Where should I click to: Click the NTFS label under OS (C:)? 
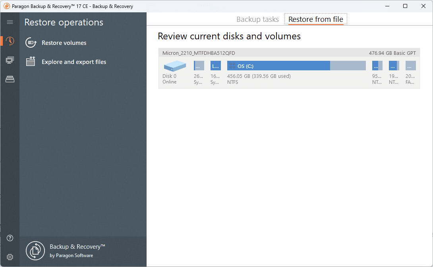[232, 82]
